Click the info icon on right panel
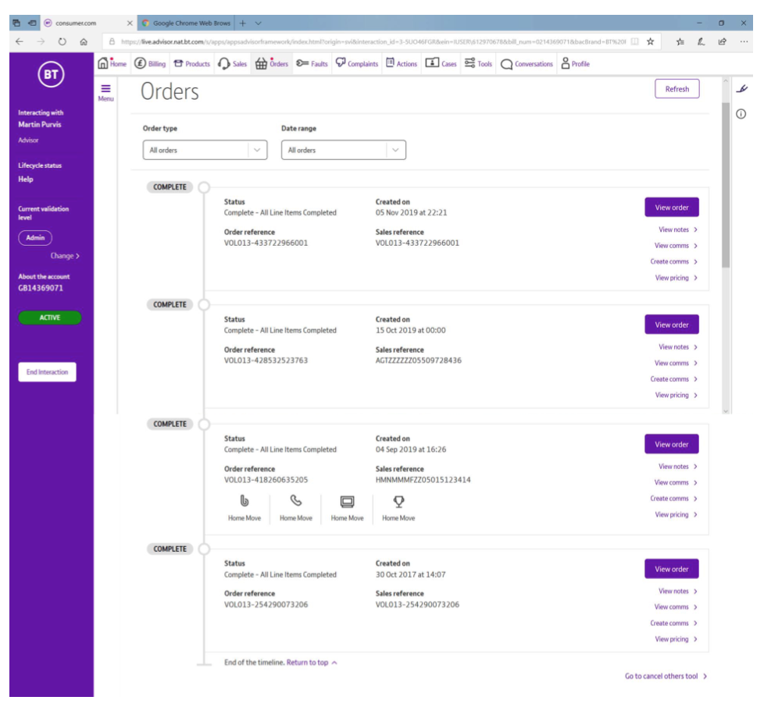Screen dimensions: 764x718 pyautogui.click(x=741, y=114)
